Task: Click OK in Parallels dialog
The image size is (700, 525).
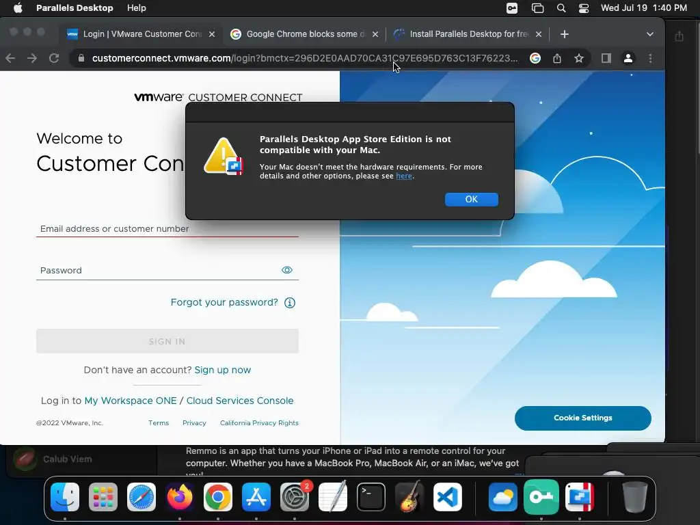Action: 472,199
